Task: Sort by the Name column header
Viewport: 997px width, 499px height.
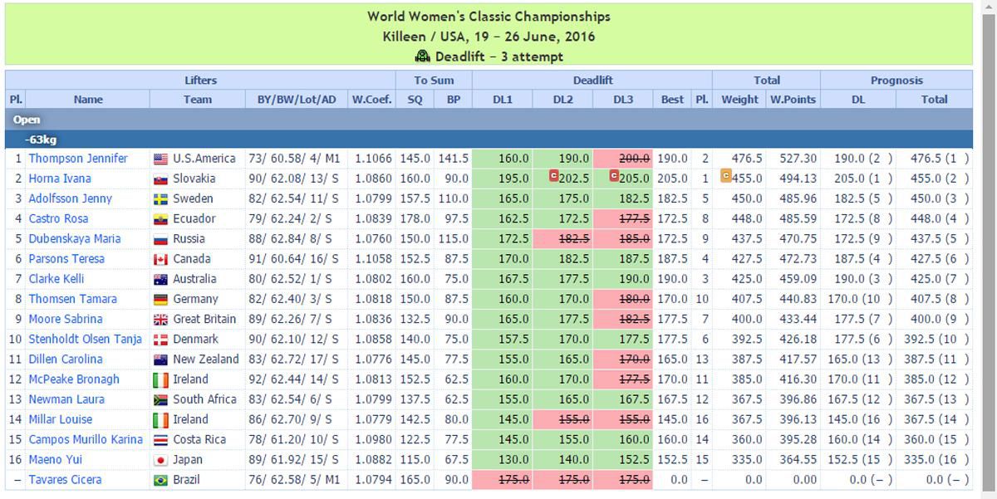Action: tap(88, 100)
